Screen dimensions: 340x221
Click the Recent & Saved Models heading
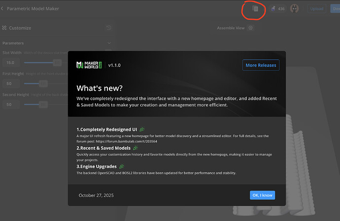(x=103, y=148)
